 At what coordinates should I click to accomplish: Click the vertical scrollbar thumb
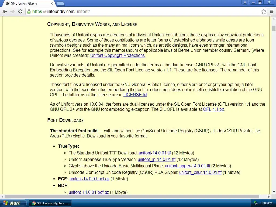274,28
